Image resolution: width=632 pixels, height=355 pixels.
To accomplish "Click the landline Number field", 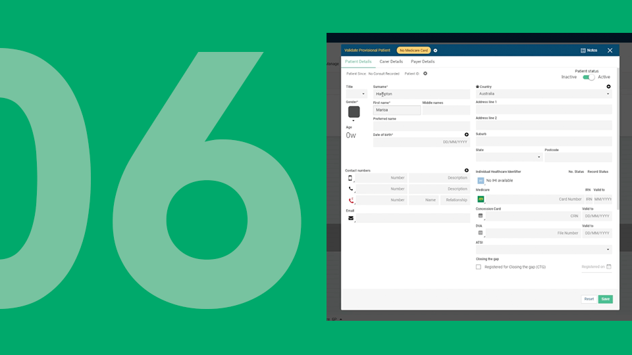I will (x=381, y=189).
